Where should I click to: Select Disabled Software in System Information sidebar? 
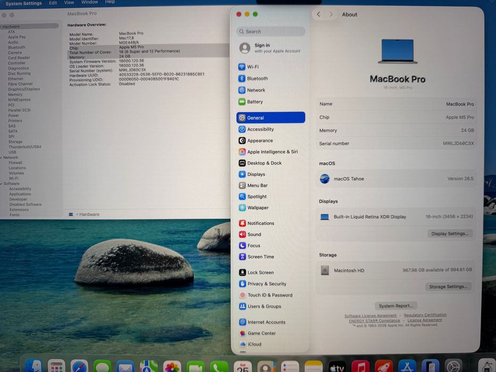pyautogui.click(x=26, y=205)
